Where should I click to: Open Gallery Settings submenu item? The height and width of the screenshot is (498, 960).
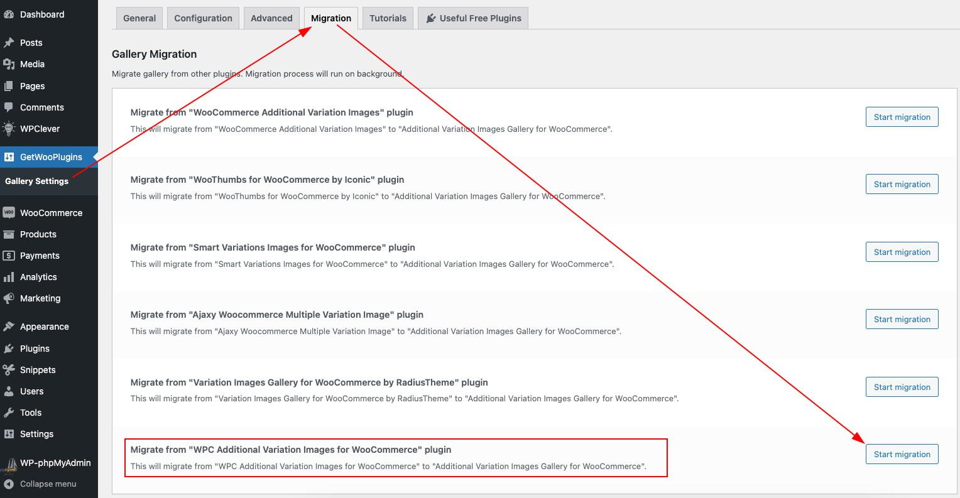coord(36,181)
